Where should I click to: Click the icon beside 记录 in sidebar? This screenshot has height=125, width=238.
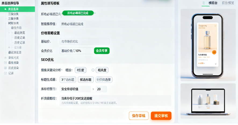(x=5, y=73)
